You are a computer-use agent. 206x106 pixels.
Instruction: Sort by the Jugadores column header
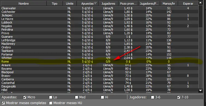point(108,4)
